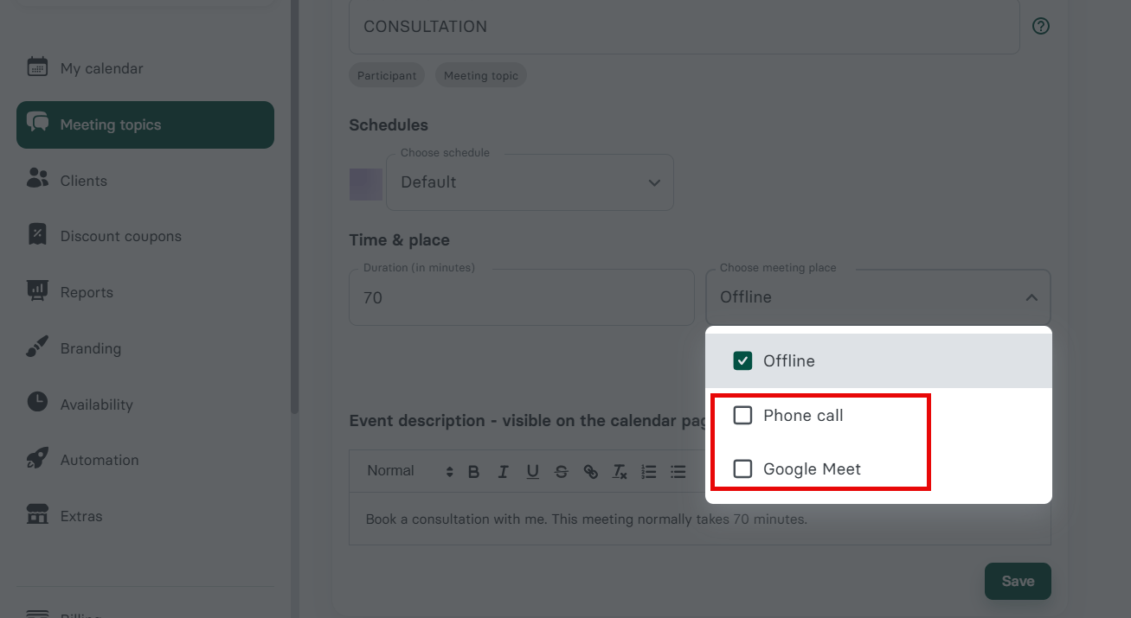Open Automation rocket icon
This screenshot has width=1131, height=618.
(x=37, y=459)
